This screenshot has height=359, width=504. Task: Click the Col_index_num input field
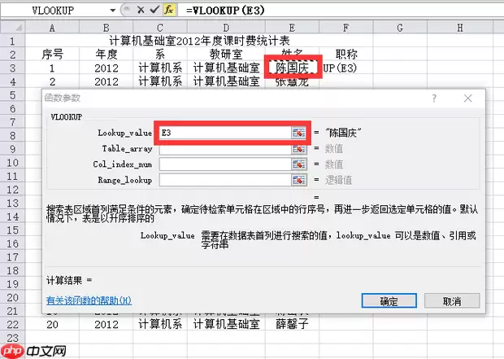pos(225,164)
